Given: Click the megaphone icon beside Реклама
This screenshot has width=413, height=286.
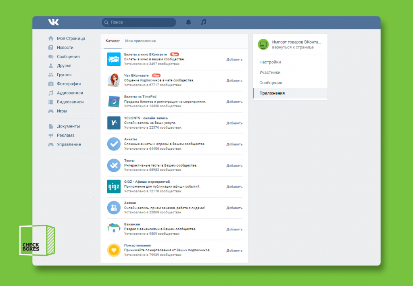Looking at the screenshot, I should pos(51,136).
